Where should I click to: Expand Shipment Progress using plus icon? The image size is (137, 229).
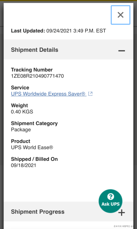[122, 212]
